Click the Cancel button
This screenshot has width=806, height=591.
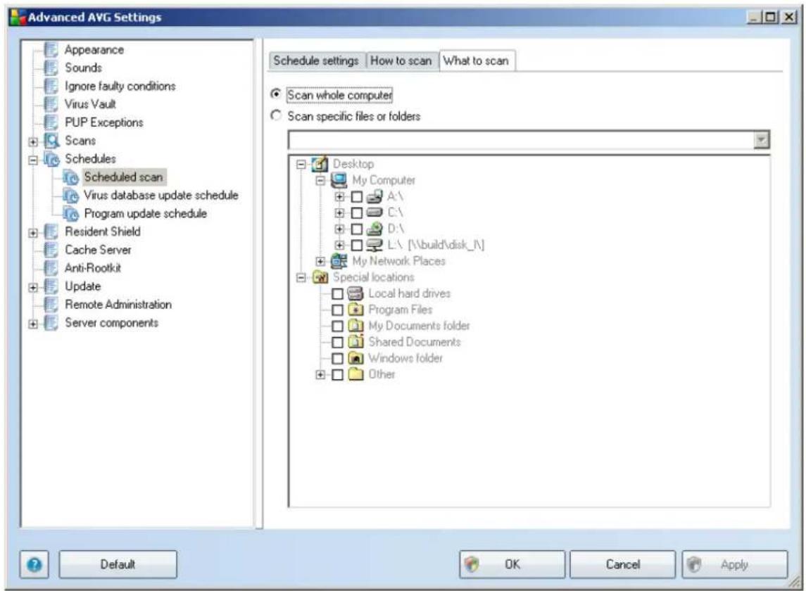point(622,565)
